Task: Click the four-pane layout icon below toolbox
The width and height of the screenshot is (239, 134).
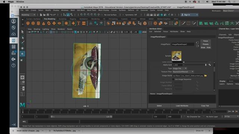Action: click(22, 83)
